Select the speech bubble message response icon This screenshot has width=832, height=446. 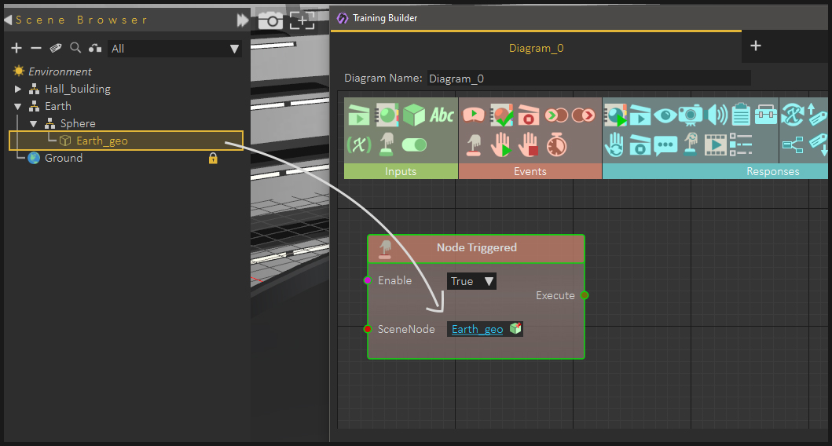tap(665, 145)
